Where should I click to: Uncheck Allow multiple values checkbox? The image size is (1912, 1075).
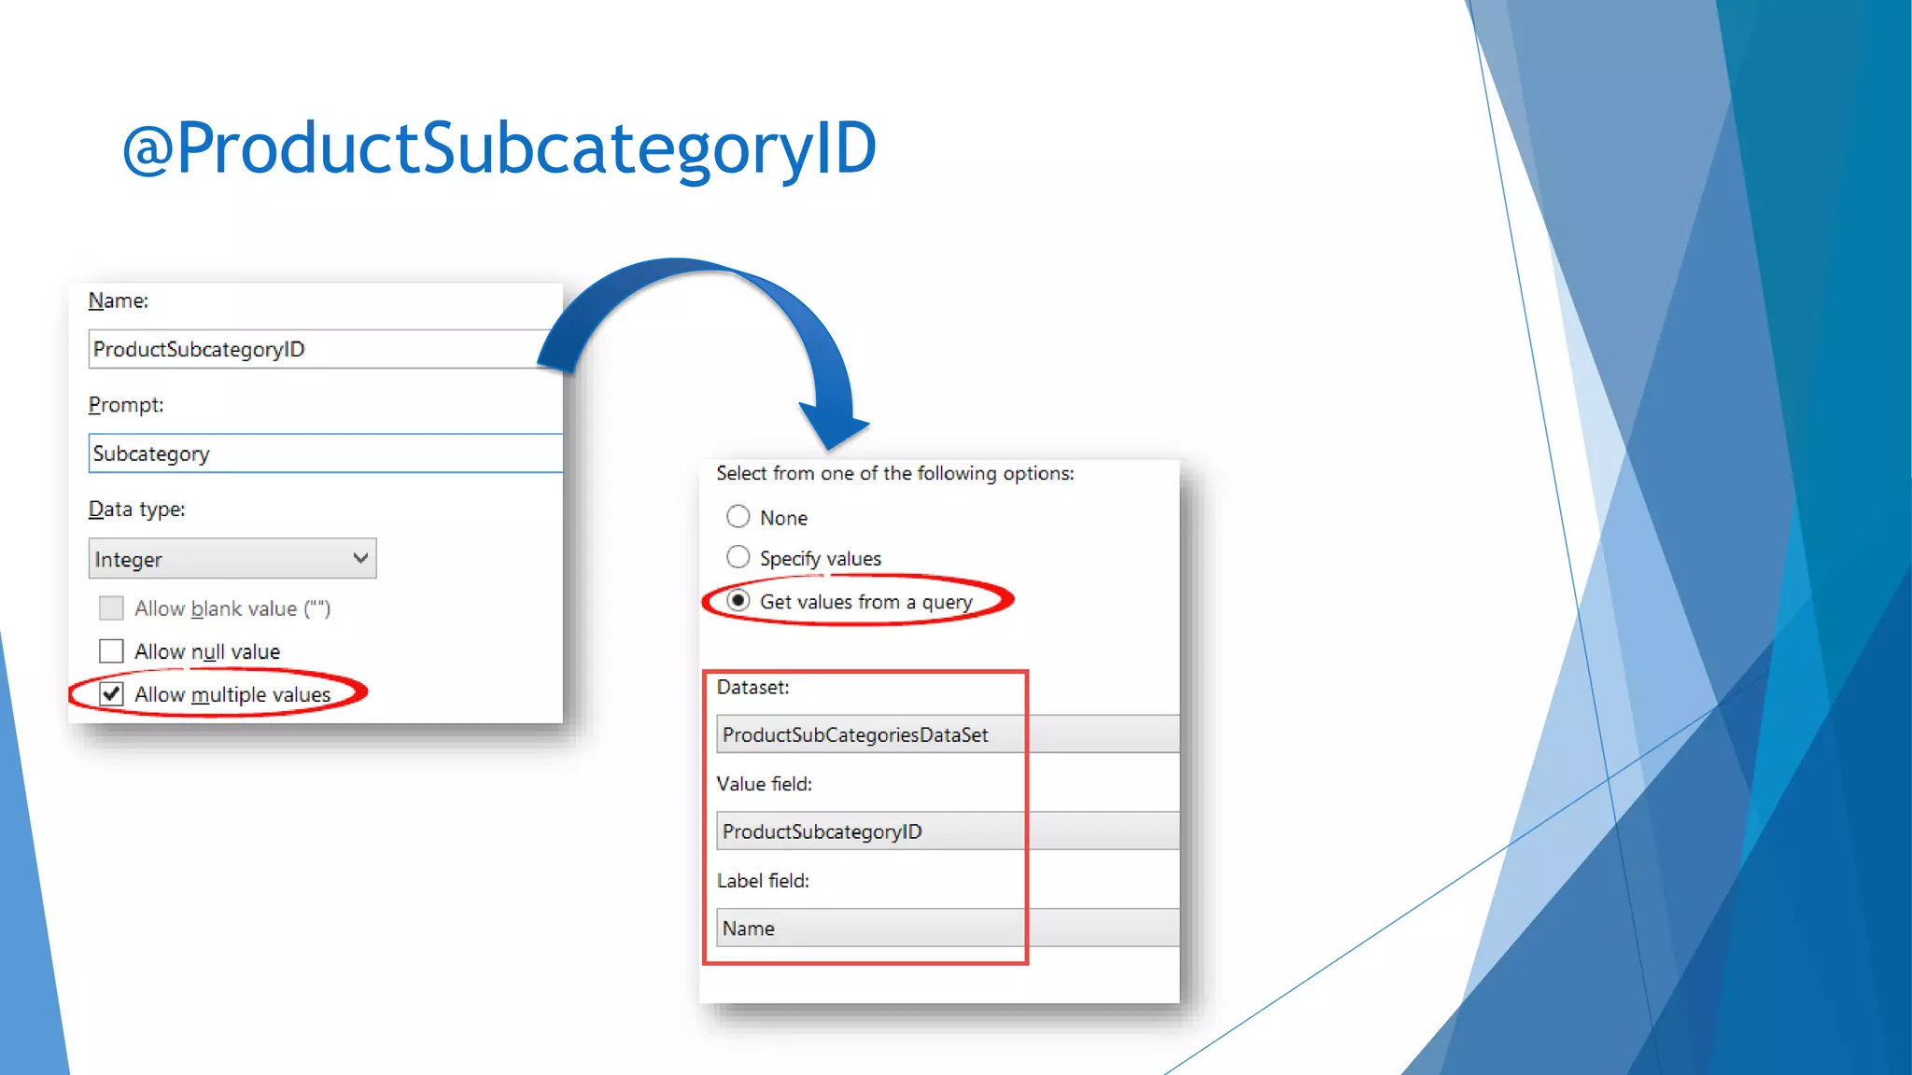coord(111,694)
